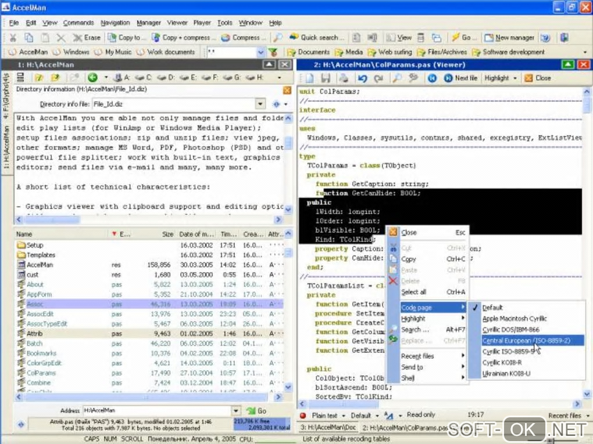Viewport: 593px width, 444px height.
Task: Click the magnifier find icon in main toolbar
Action: (278, 37)
